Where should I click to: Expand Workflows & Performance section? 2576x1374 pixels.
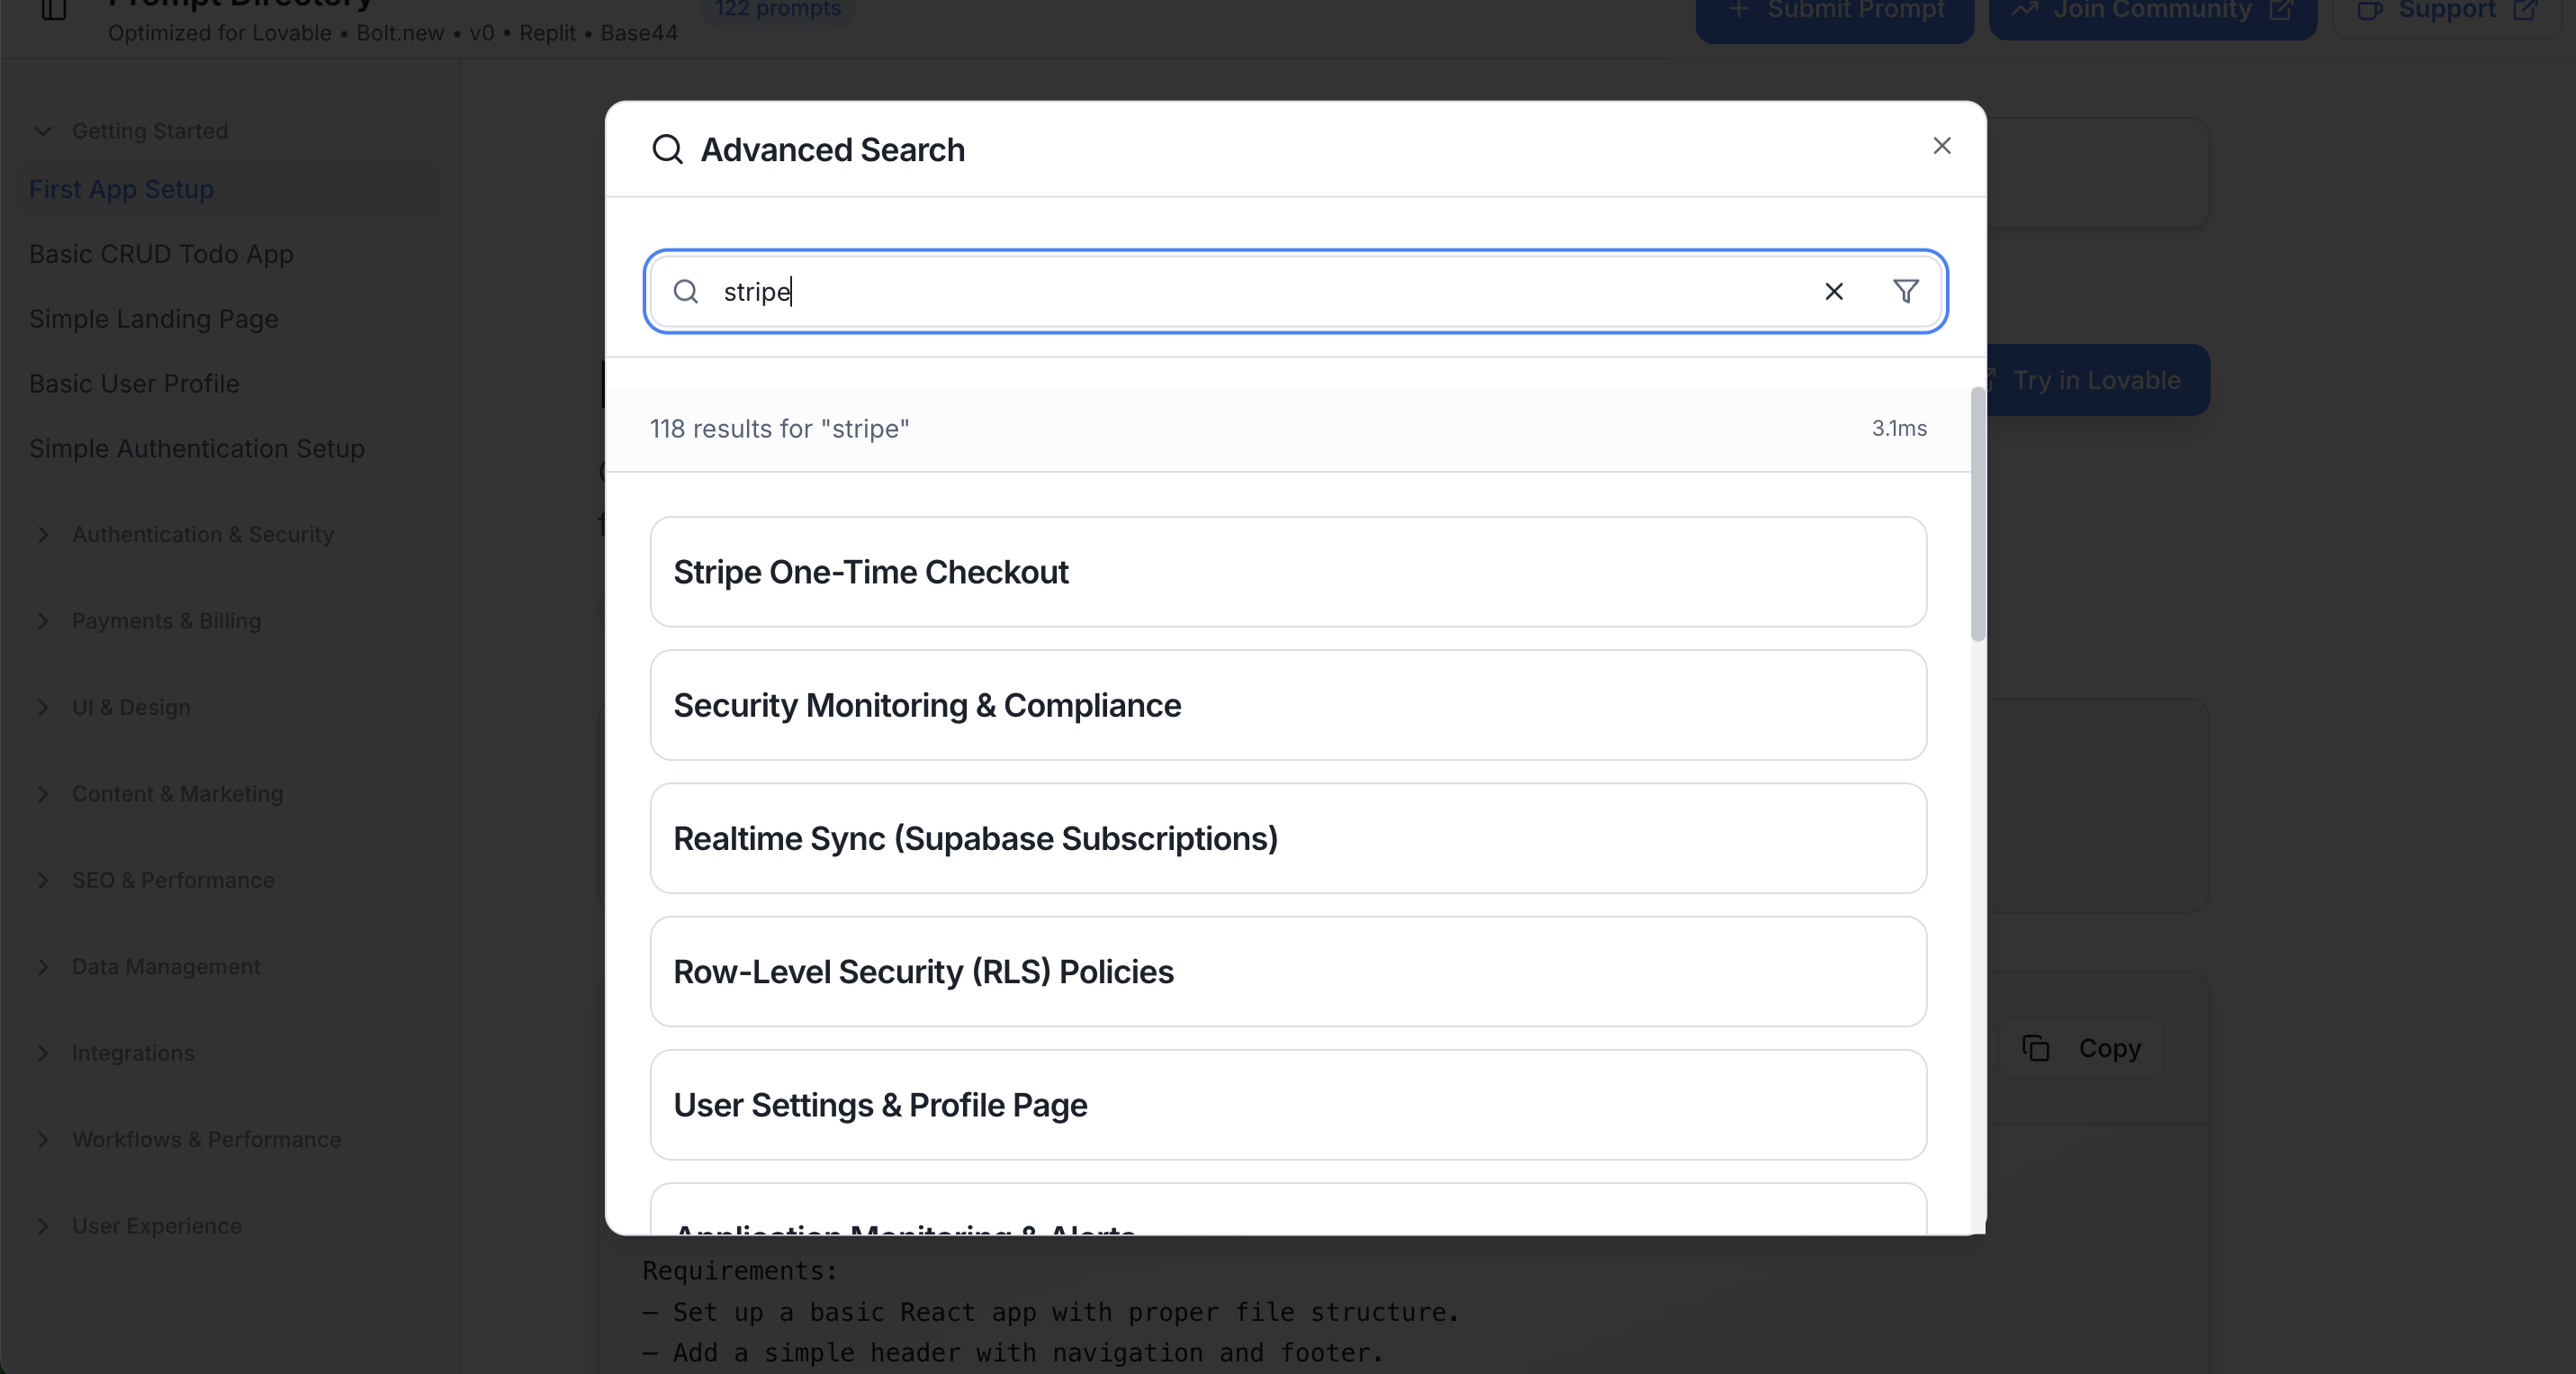(x=188, y=1140)
